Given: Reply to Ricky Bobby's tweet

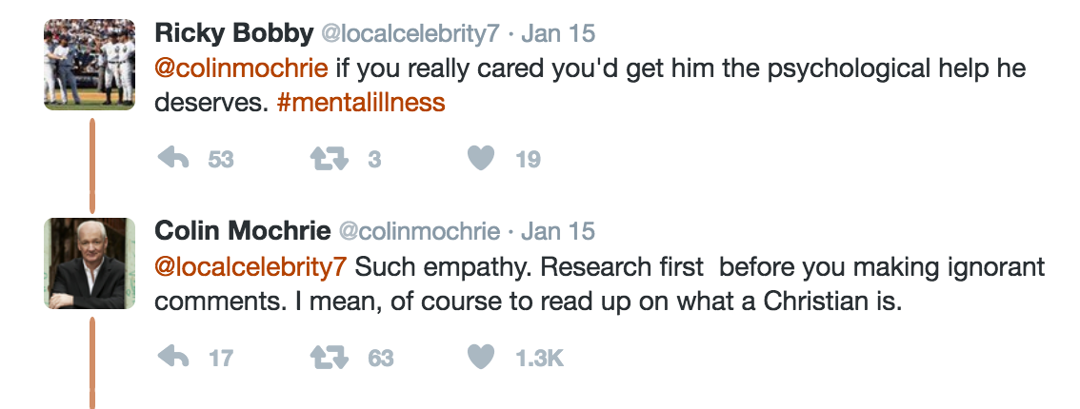Looking at the screenshot, I should point(172,160).
